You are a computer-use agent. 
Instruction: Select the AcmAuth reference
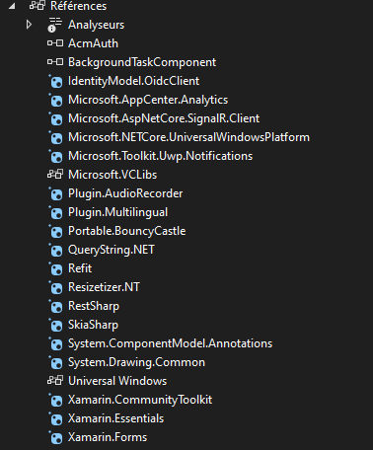(93, 43)
